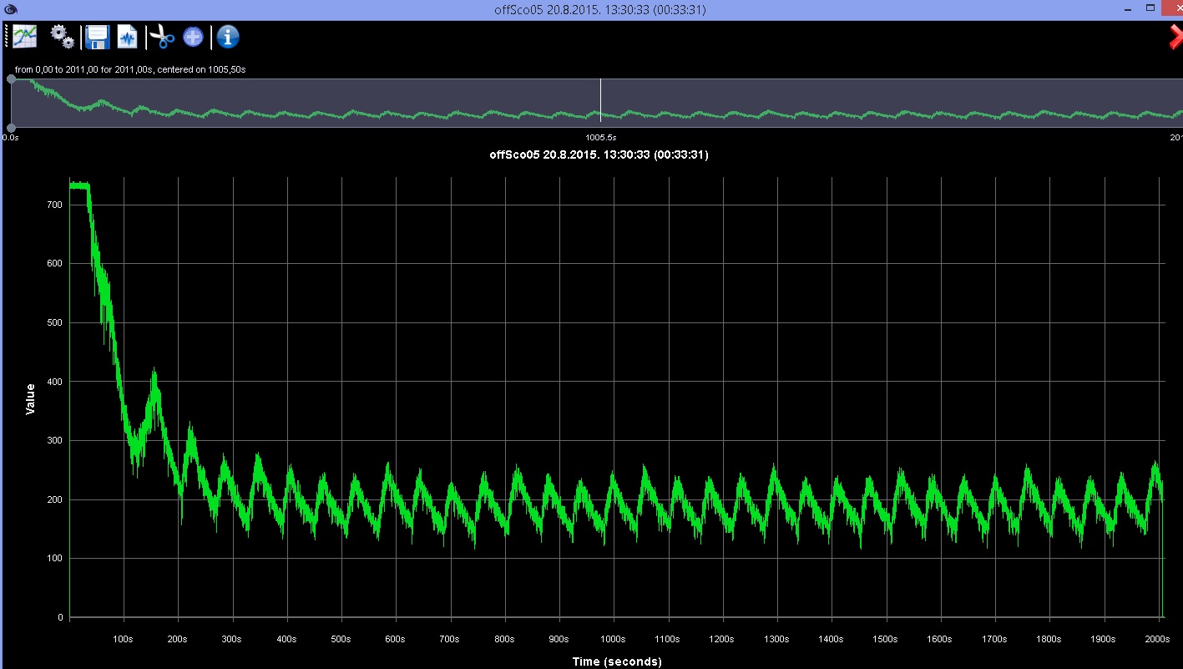Viewport: 1183px width, 669px height.
Task: Click the 'Time (seconds)' axis label
Action: [x=617, y=661]
